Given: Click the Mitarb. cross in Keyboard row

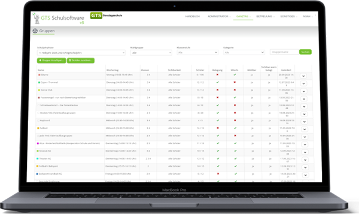Looking at the screenshot, I should (235, 121).
